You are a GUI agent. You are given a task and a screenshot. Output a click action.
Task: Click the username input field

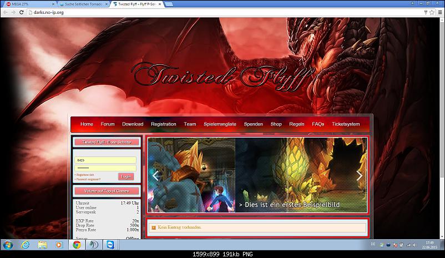click(105, 160)
